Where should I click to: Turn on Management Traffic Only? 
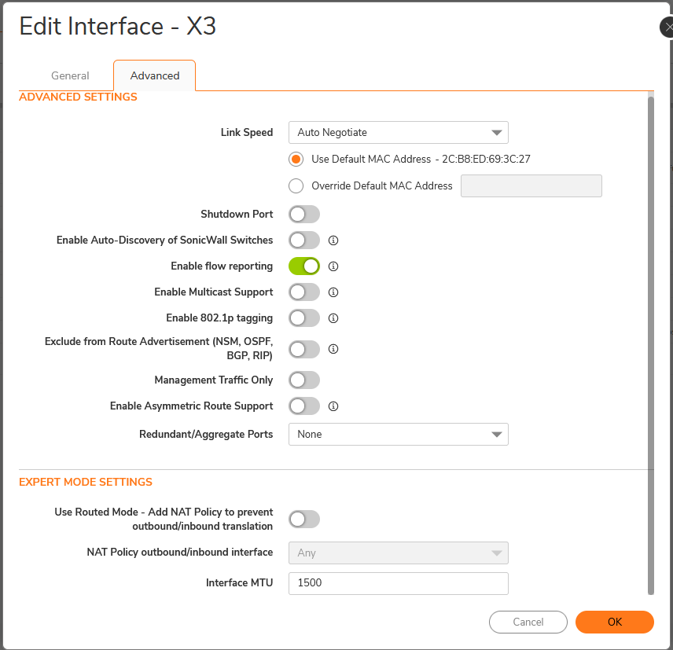304,380
